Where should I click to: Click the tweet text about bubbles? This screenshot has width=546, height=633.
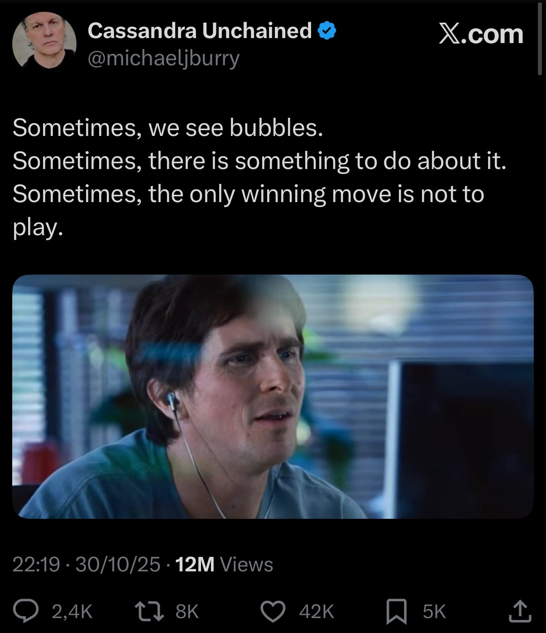[x=259, y=177]
